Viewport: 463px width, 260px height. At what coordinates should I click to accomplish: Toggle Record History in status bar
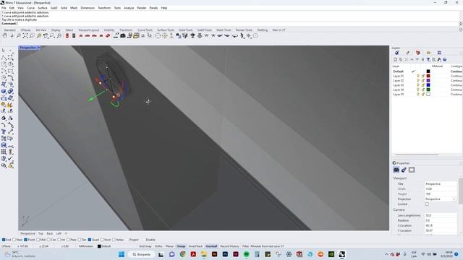click(x=230, y=246)
